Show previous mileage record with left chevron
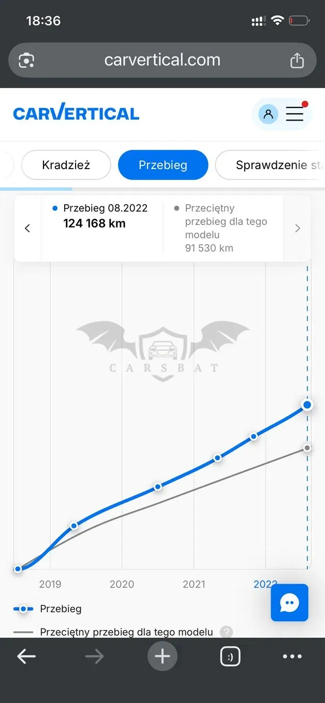Viewport: 325px width, 703px height. 27,228
